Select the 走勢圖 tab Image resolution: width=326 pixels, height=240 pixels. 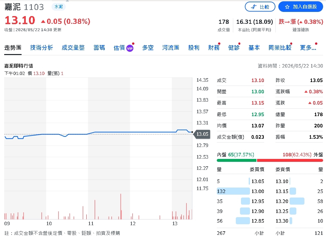click(x=13, y=48)
